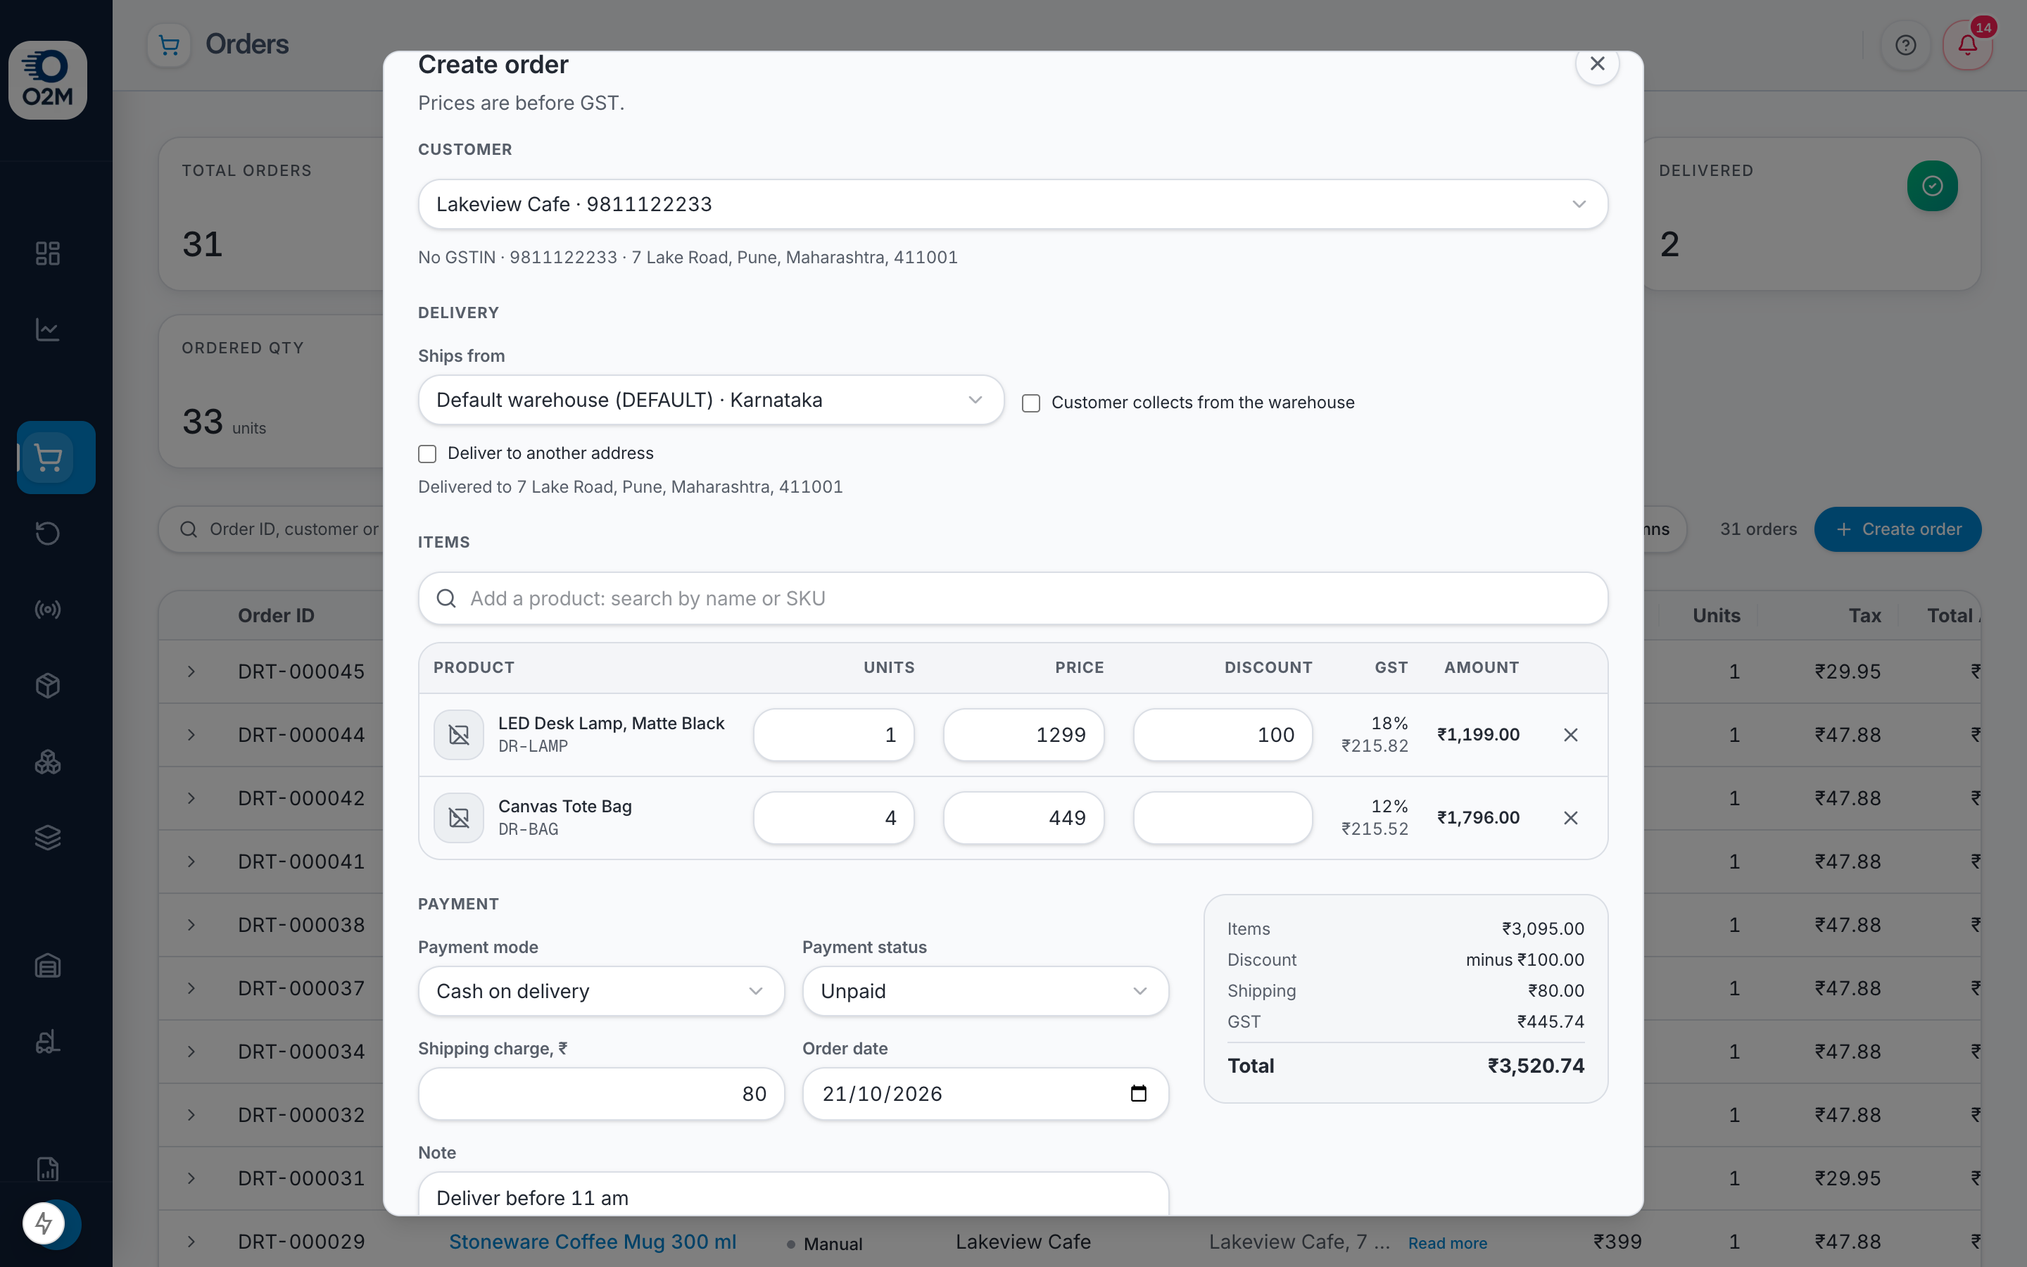Check Deliver to another address

point(427,454)
